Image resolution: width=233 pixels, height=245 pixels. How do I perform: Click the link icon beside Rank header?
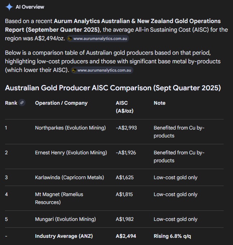(22, 103)
